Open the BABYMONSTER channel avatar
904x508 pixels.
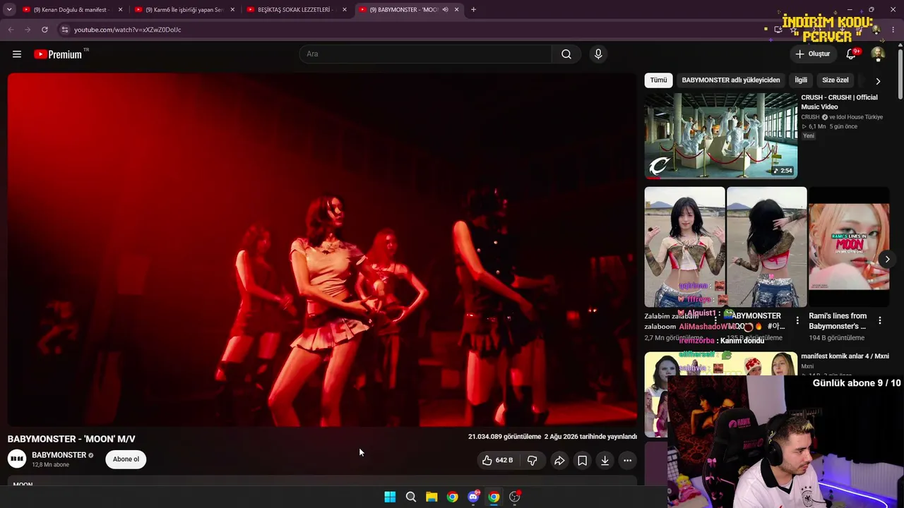coord(17,459)
